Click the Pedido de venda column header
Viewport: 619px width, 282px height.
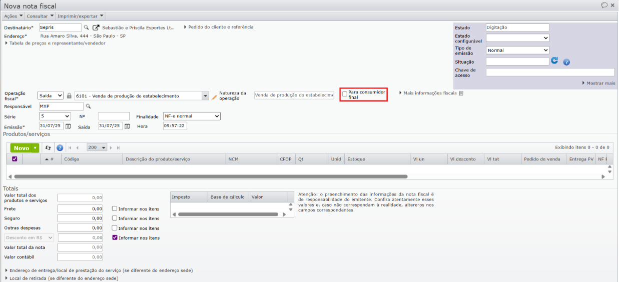(x=543, y=159)
